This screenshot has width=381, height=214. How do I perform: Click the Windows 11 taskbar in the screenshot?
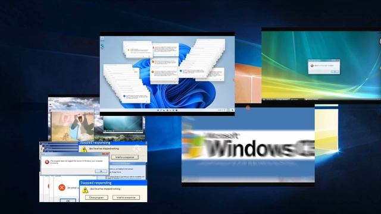coord(167,110)
